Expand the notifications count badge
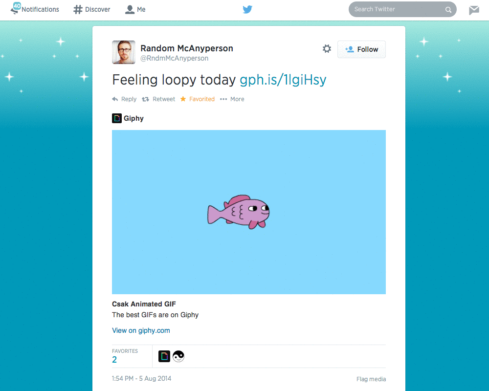The image size is (489, 391). tap(17, 7)
